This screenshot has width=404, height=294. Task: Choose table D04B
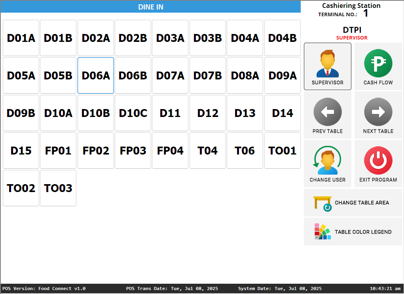tap(282, 38)
